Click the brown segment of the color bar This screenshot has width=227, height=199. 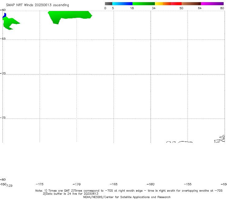click(191, 4)
